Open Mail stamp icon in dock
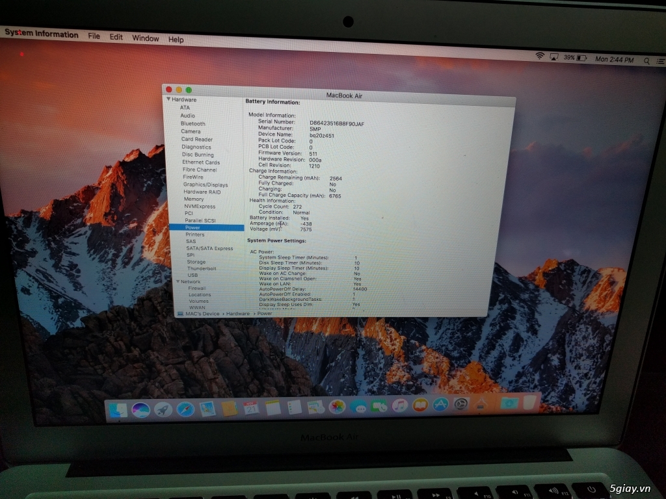Viewport: 666px width, 499px height. 207,409
